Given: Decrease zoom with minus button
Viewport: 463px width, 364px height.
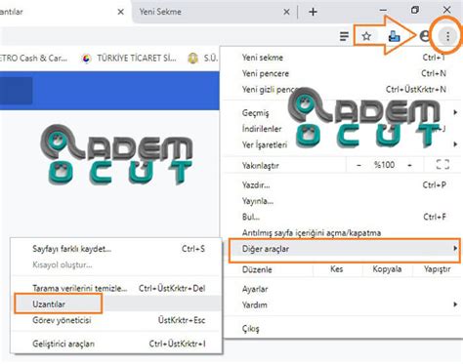Looking at the screenshot, I should tap(358, 165).
